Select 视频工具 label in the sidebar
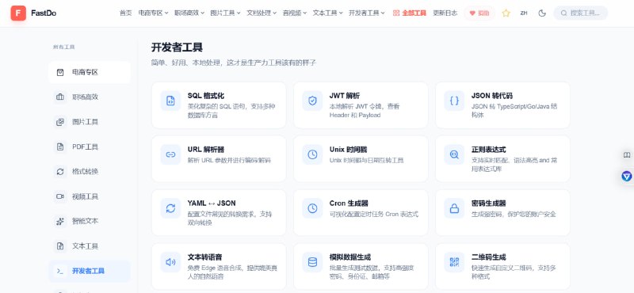Image resolution: width=634 pixels, height=293 pixels. point(86,196)
